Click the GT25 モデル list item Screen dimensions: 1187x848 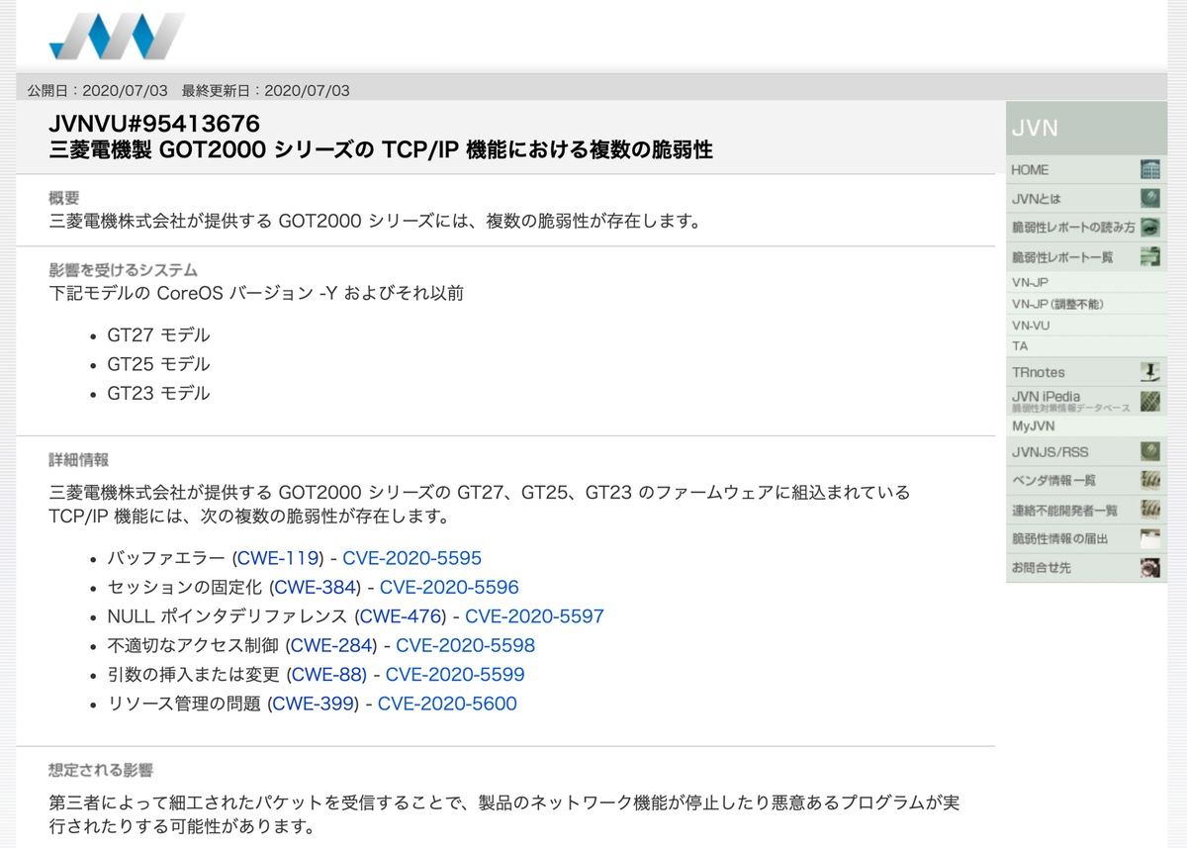coord(158,364)
